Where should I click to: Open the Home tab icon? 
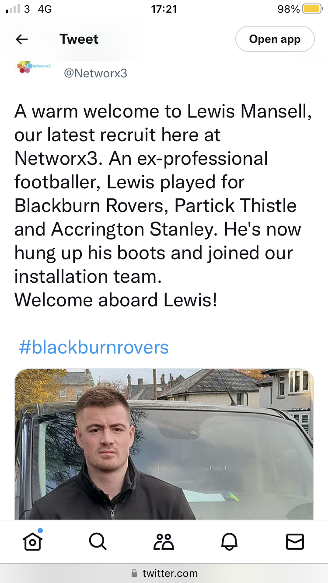pos(32,541)
